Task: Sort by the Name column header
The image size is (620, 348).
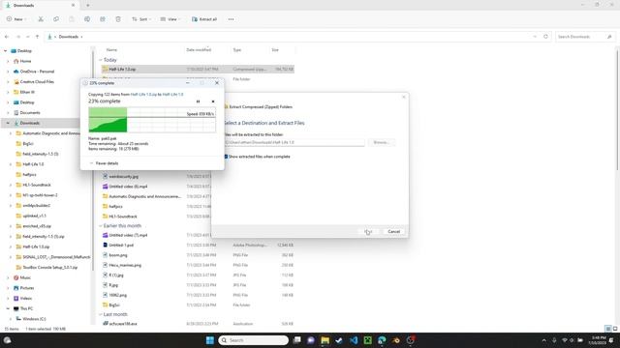Action: pos(111,50)
